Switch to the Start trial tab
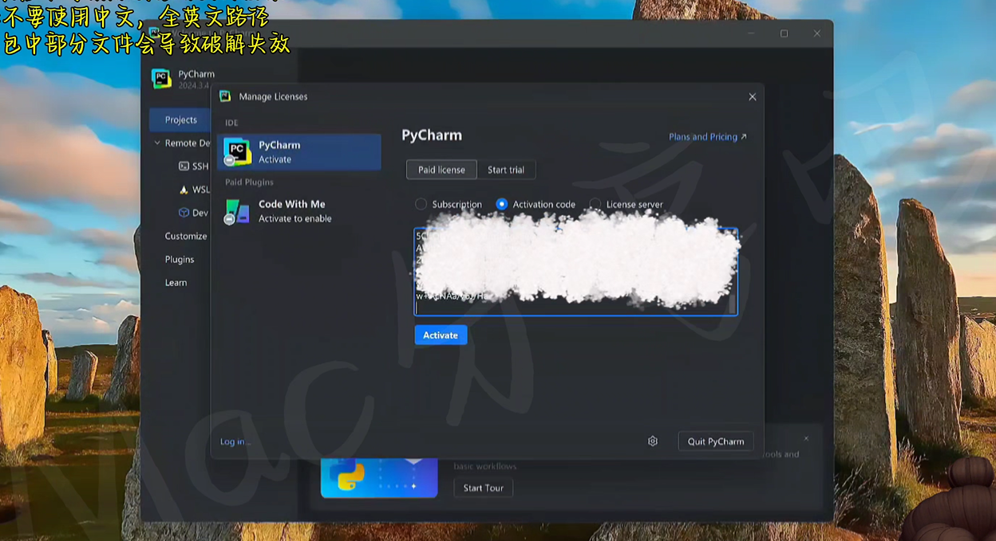The width and height of the screenshot is (996, 541). (x=506, y=170)
